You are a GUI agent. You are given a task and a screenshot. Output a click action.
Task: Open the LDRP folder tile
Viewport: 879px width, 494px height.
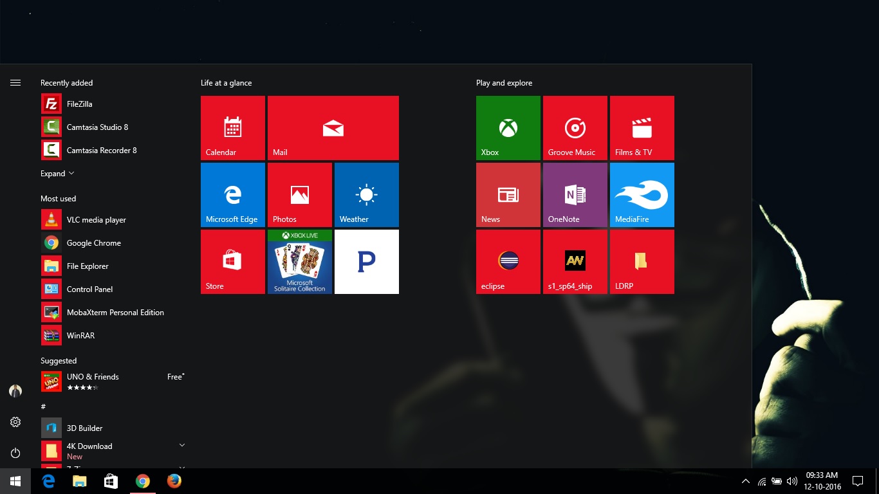coord(642,262)
